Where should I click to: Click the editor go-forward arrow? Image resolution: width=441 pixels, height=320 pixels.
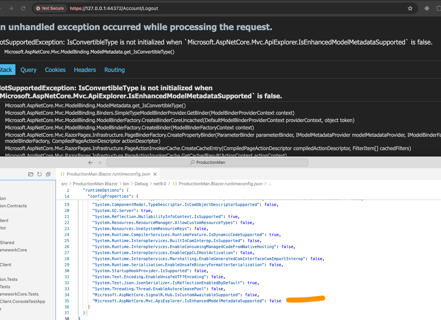click(99, 163)
